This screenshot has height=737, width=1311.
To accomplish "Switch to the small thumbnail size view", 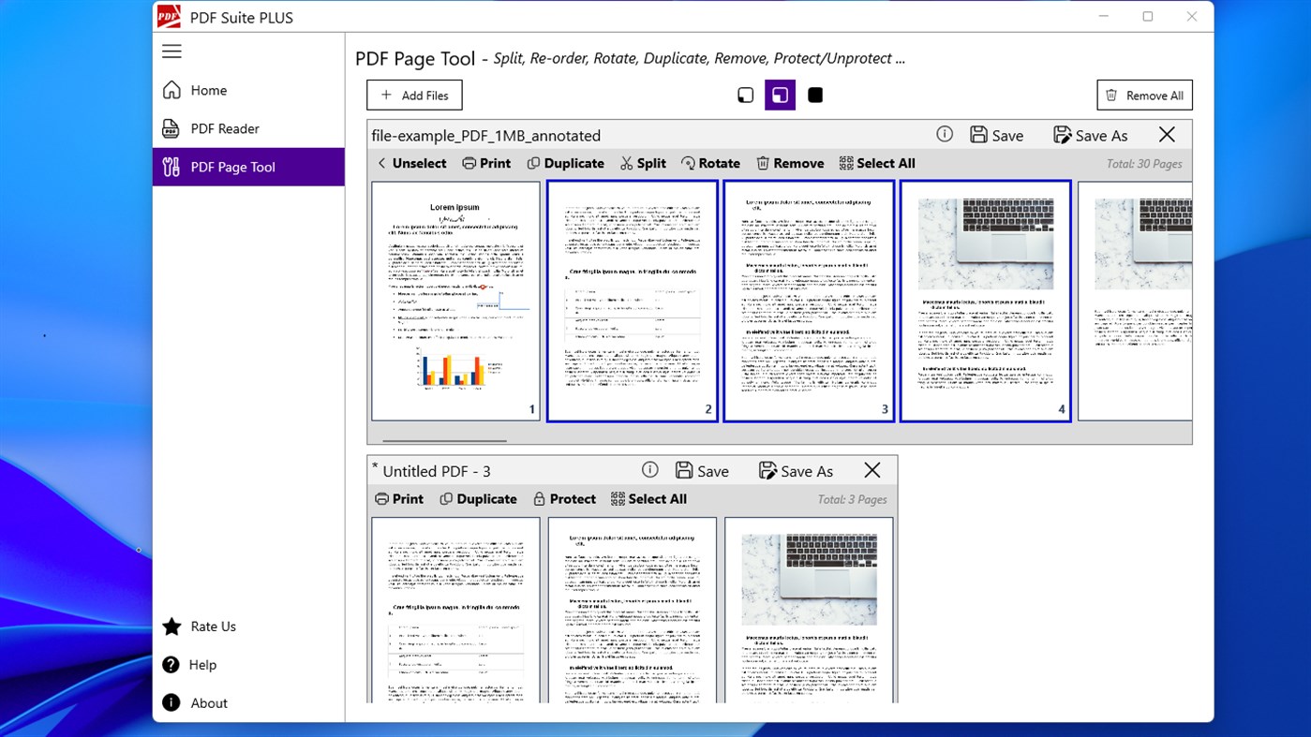I will [x=745, y=94].
